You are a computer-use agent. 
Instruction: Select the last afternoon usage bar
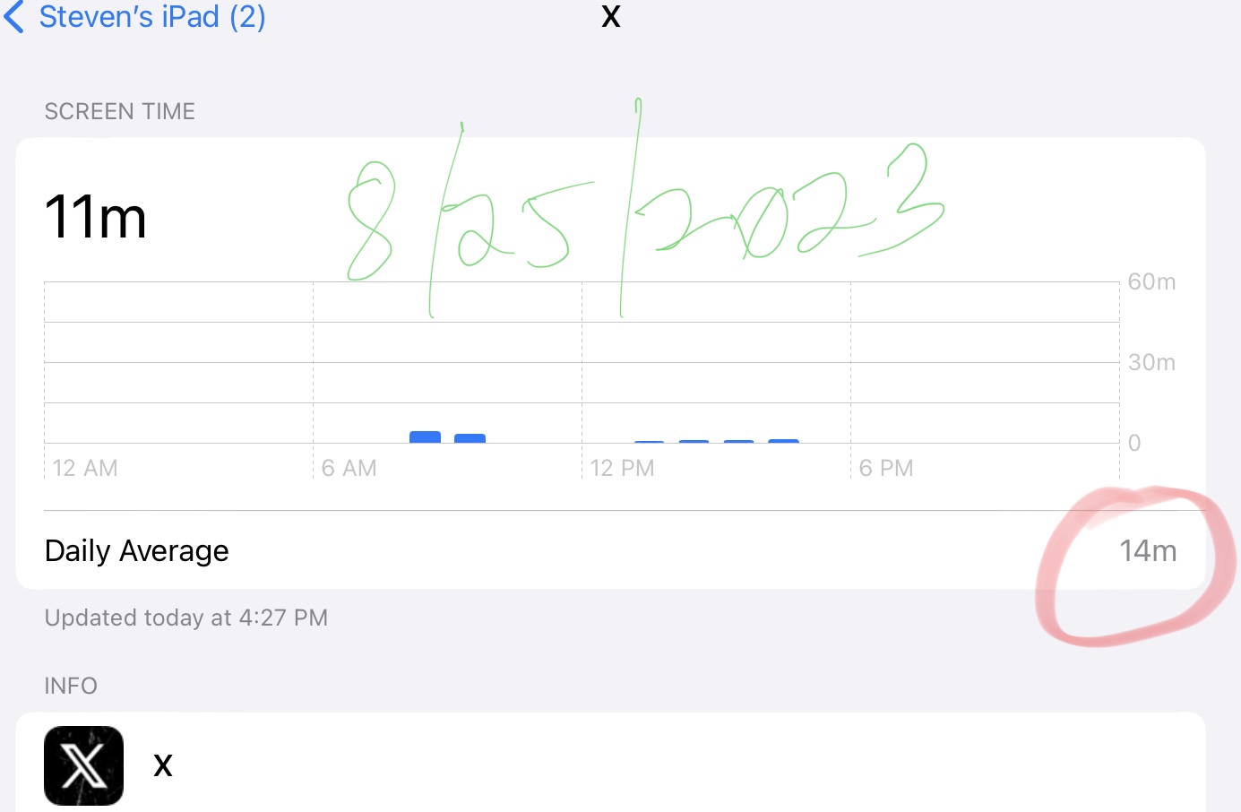783,441
